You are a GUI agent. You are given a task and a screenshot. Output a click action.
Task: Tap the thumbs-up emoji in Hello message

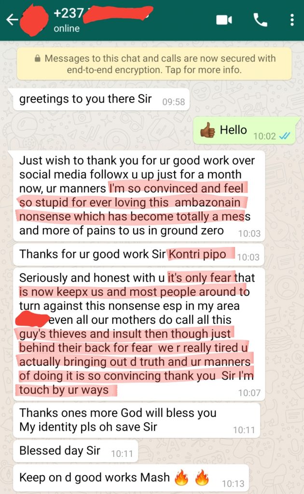[207, 130]
